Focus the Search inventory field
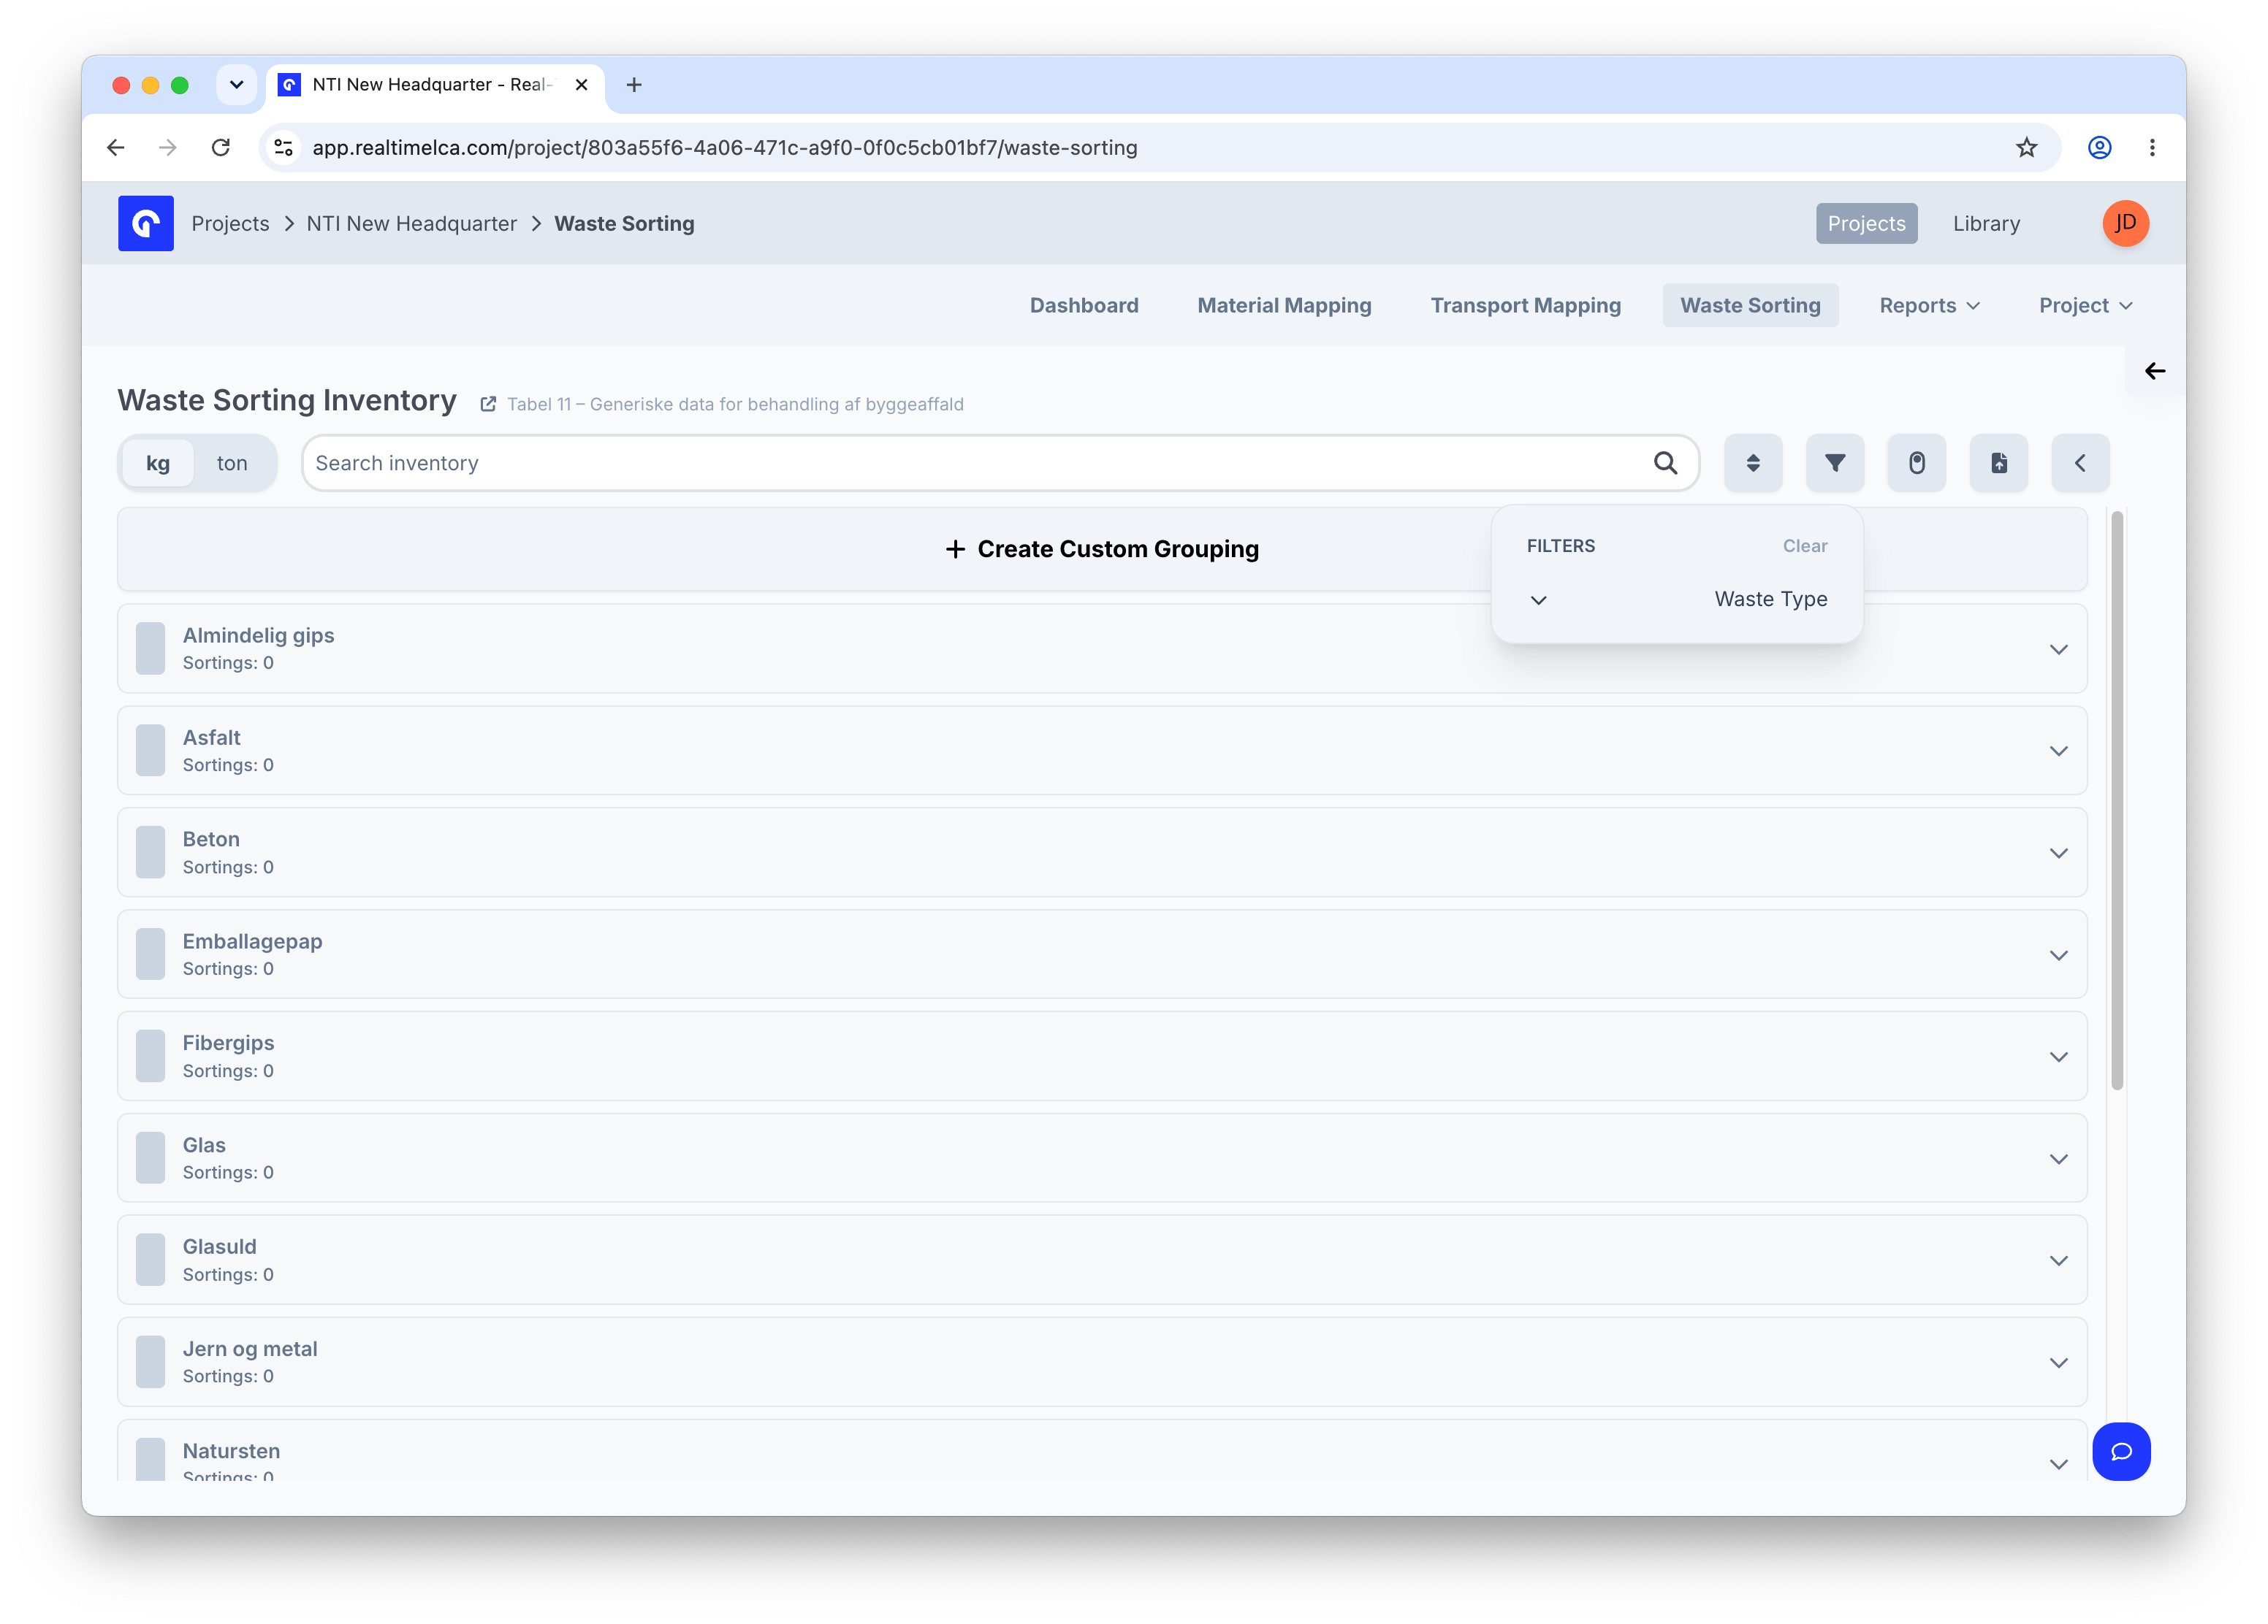2268x1624 pixels. point(1000,463)
